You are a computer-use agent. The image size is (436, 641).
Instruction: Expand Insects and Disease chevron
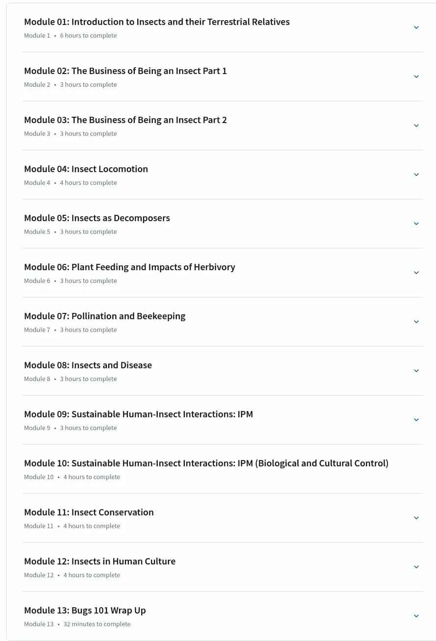(416, 371)
